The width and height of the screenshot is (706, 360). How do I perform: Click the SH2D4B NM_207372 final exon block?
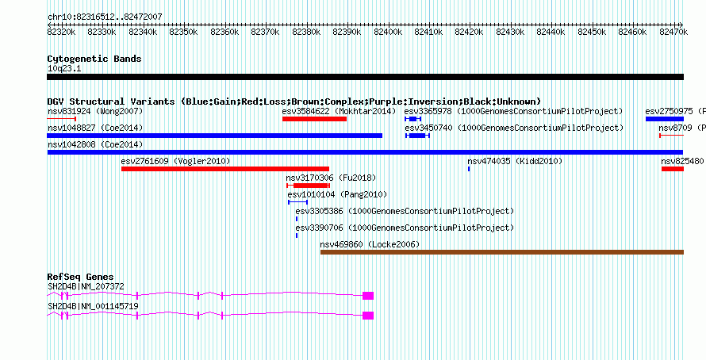tap(368, 296)
